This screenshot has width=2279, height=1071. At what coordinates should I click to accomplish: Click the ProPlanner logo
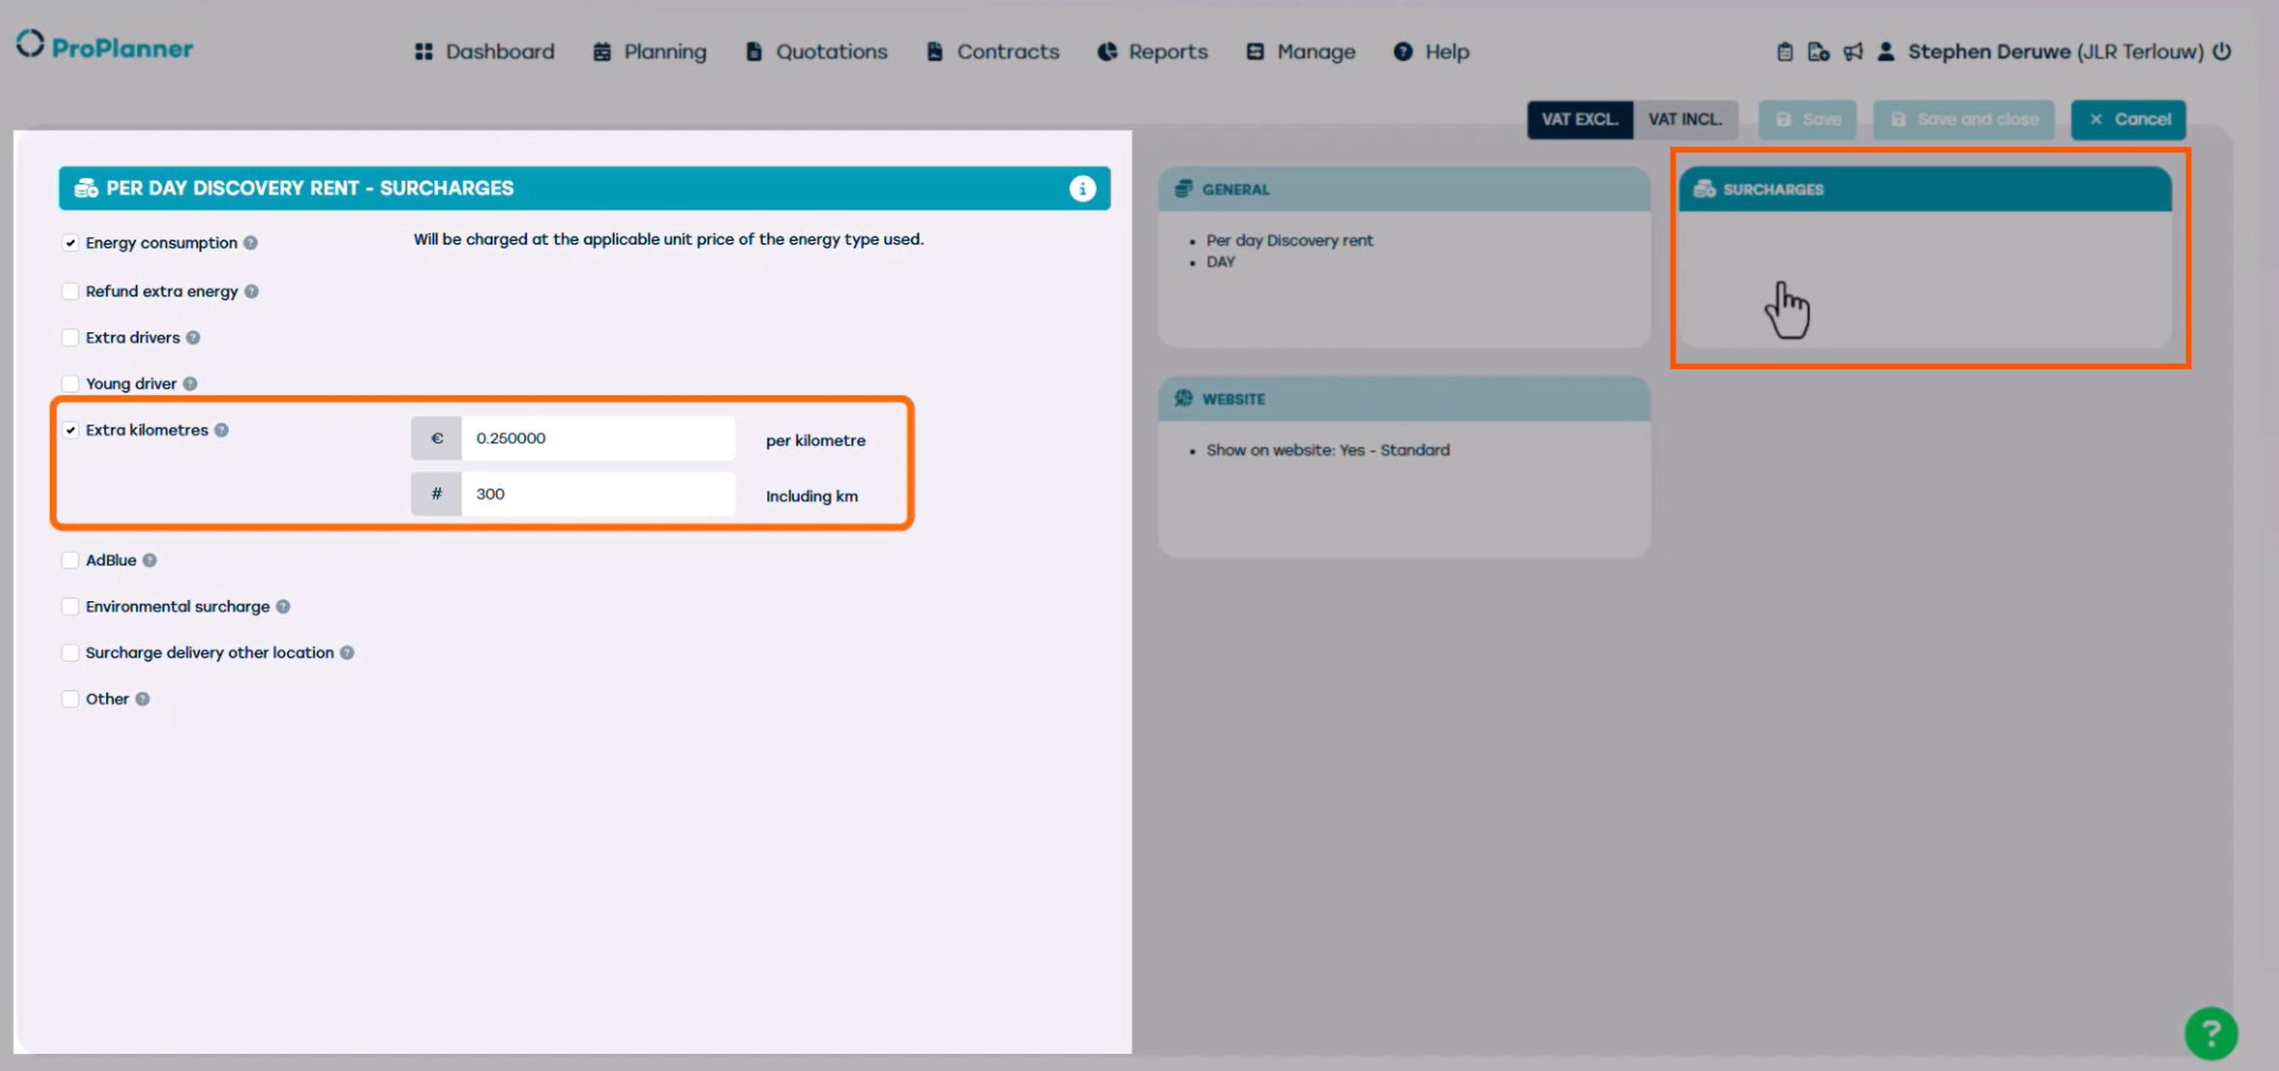pos(105,47)
